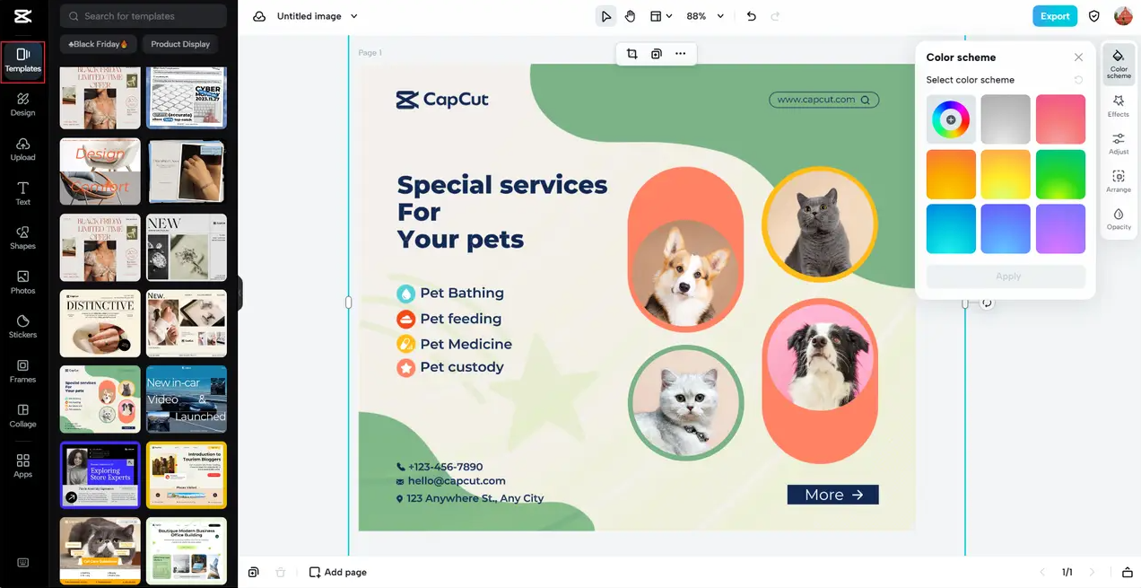Go to the next page arrow
The height and width of the screenshot is (588, 1141).
click(1092, 572)
